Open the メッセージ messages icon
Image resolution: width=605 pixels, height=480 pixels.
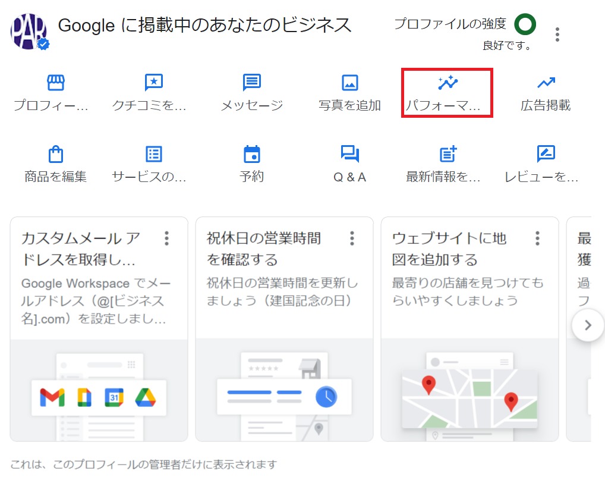click(251, 82)
